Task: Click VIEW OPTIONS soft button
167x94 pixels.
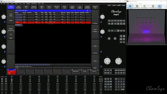Action: click(19, 7)
